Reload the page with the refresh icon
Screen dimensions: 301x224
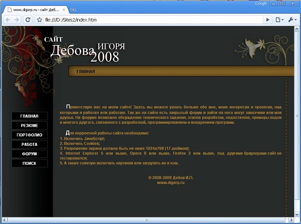pos(28,20)
